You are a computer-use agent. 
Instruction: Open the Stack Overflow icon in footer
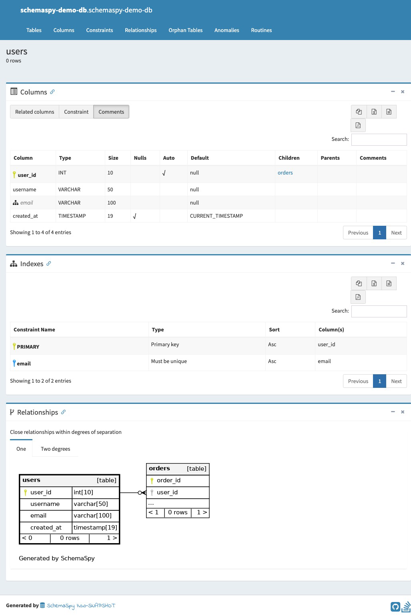(406, 606)
